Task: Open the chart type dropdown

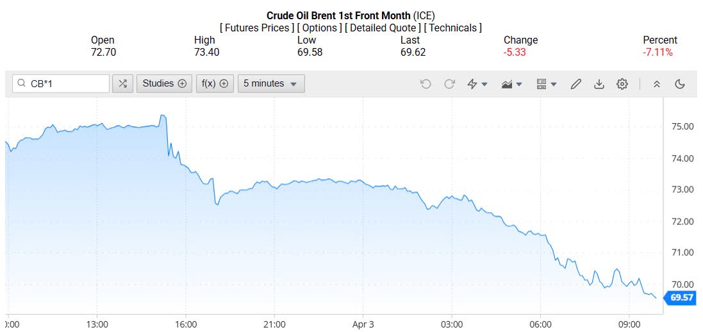Action: click(x=512, y=84)
